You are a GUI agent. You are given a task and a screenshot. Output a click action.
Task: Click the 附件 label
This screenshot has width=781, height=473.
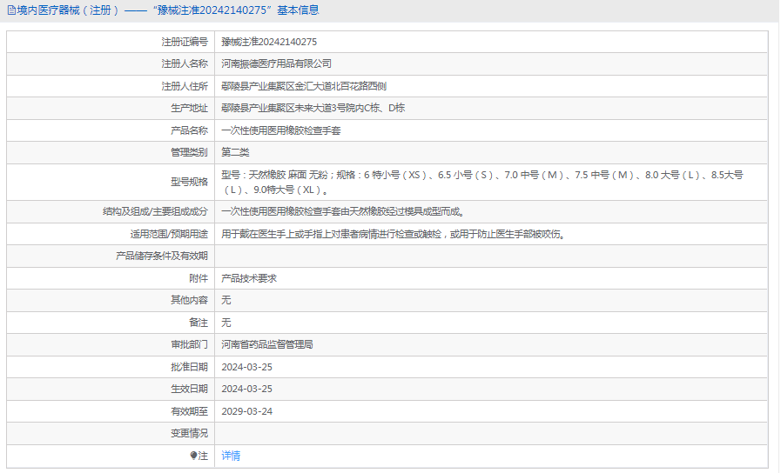[199, 278]
